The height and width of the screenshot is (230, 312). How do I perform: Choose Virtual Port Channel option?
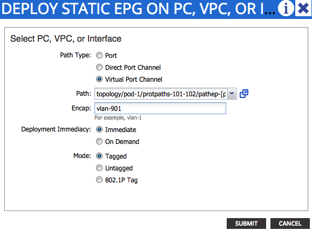(x=99, y=79)
